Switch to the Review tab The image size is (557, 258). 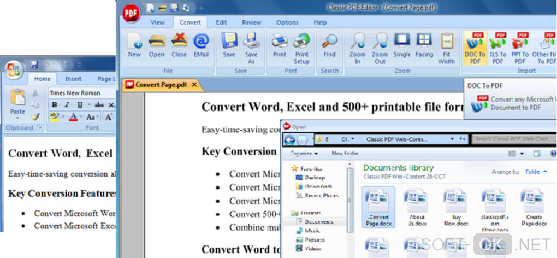(x=252, y=22)
